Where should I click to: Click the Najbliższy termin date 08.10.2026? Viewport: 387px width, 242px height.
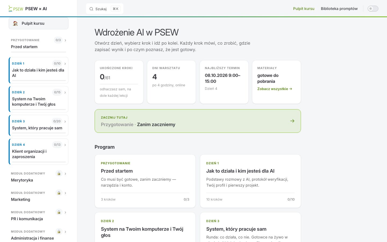(223, 78)
